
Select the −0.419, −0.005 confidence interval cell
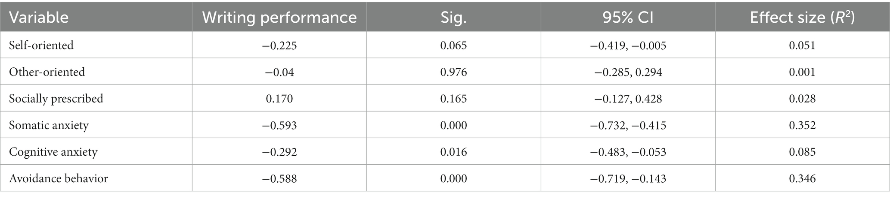coord(628,45)
